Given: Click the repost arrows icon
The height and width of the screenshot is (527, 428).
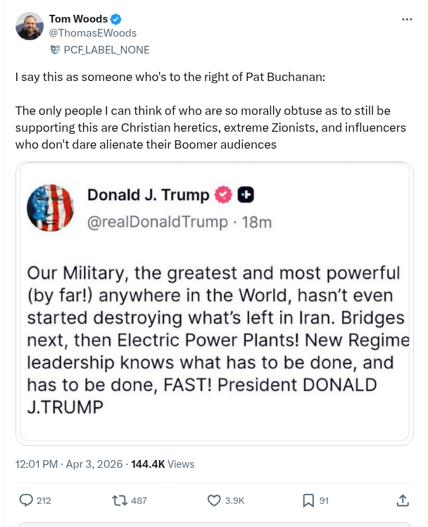Looking at the screenshot, I should 119,500.
